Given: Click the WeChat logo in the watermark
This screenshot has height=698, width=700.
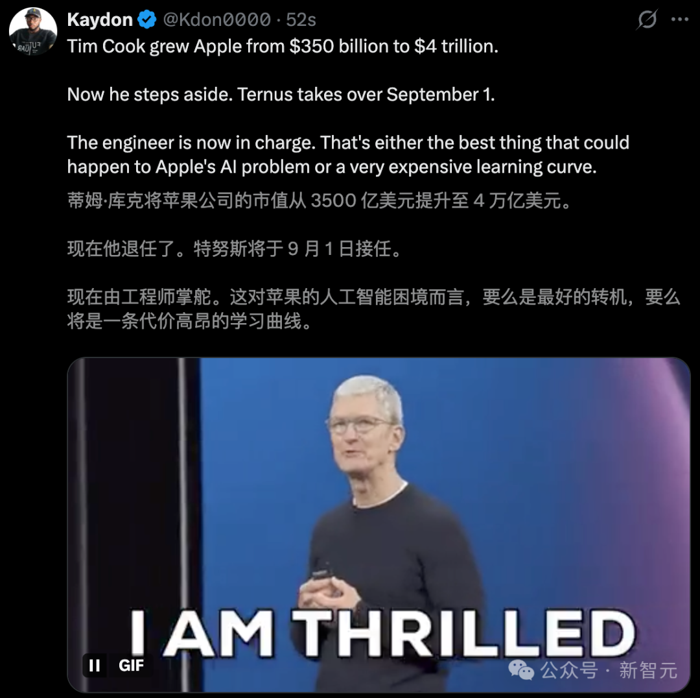Looking at the screenshot, I should pyautogui.click(x=521, y=669).
